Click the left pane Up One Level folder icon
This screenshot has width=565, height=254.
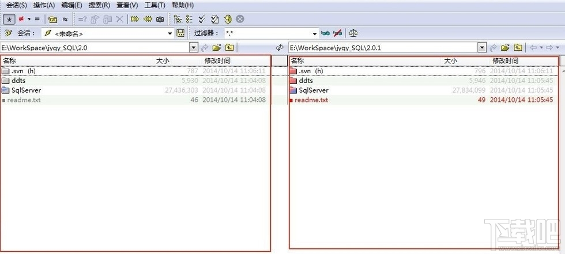[229, 47]
